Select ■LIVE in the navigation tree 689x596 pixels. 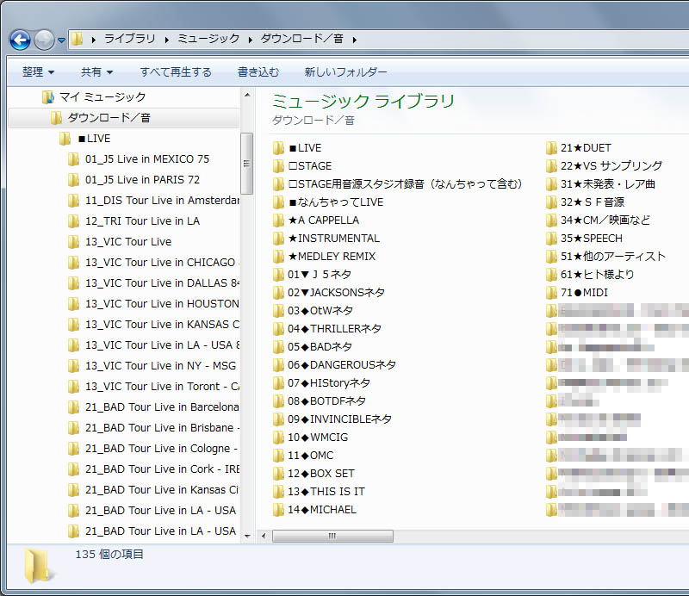(94, 139)
